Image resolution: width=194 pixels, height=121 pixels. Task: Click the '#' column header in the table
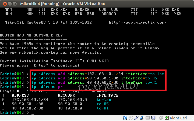(x=3, y=95)
